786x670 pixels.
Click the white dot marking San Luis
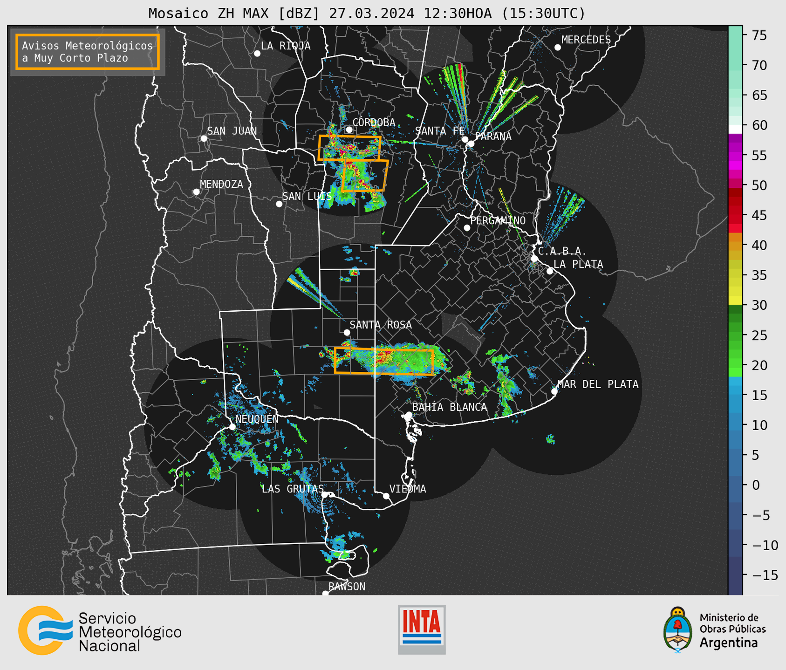pyautogui.click(x=279, y=204)
